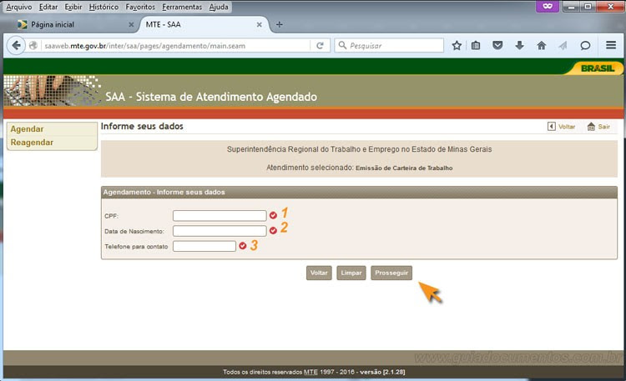626x381 pixels.
Task: Go to the home page icon
Action: tap(542, 46)
